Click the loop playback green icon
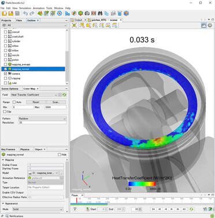Image resolution: width=215 pixels, height=218 pixels. point(191,209)
